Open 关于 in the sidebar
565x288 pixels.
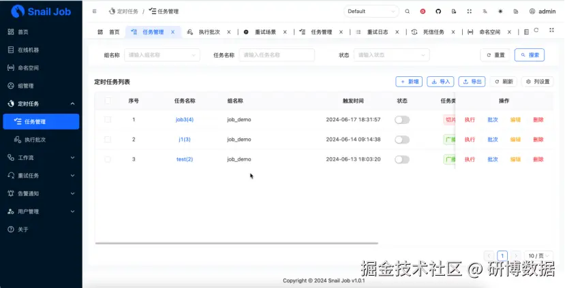tap(41, 229)
